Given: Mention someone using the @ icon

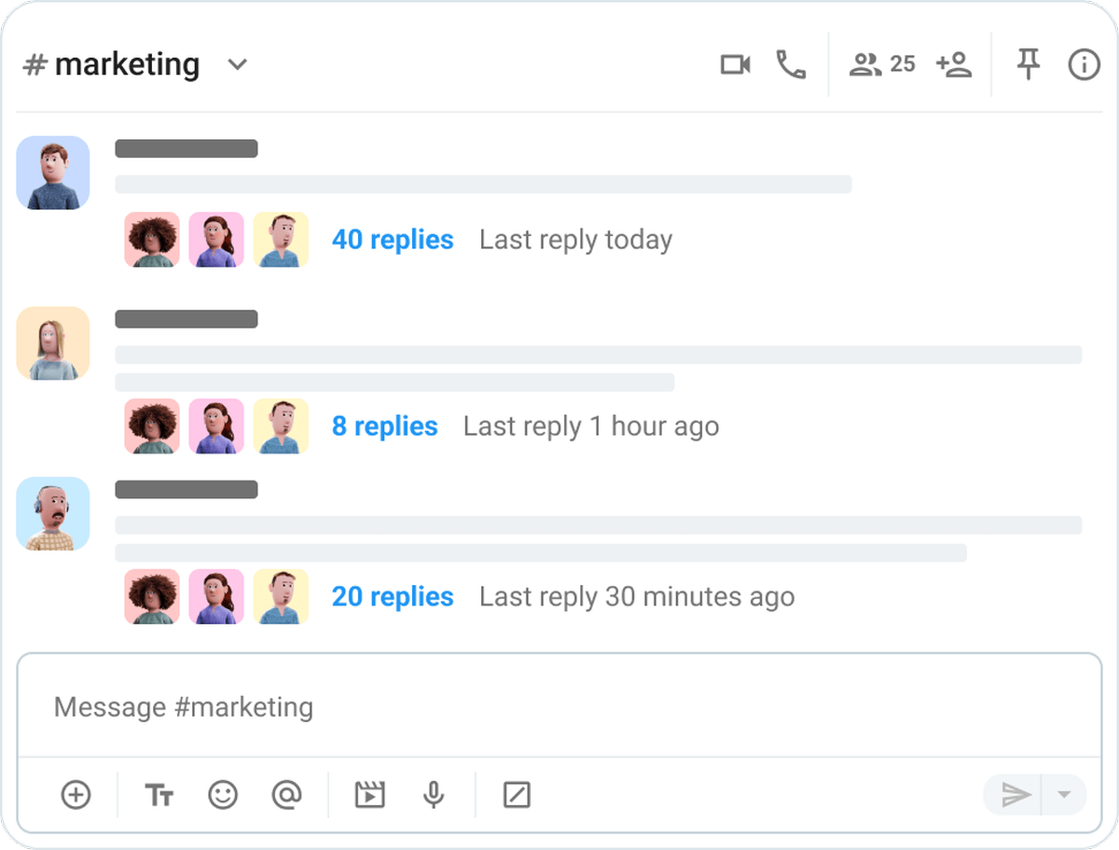Looking at the screenshot, I should (x=287, y=795).
